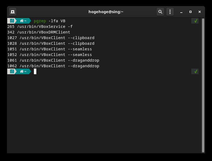Viewport: 212px width, 161px height.
Task: Click the Manjaro logo in the bottom prompt
Action: coord(12,71)
